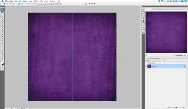
Task: Open the Layer Comps panel icon
Action: 143,32
